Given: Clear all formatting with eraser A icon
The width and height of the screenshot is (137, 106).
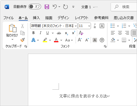Looking at the screenshot, I should click(81, 33).
